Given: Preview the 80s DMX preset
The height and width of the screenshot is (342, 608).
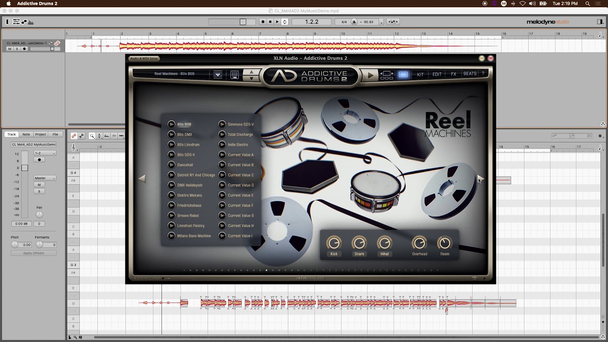Looking at the screenshot, I should click(171, 134).
